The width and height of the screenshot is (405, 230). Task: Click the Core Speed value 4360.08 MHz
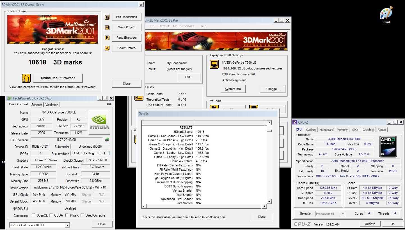(328, 188)
